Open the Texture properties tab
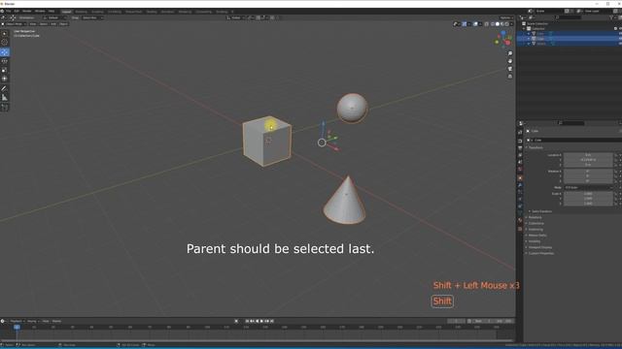 (520, 229)
